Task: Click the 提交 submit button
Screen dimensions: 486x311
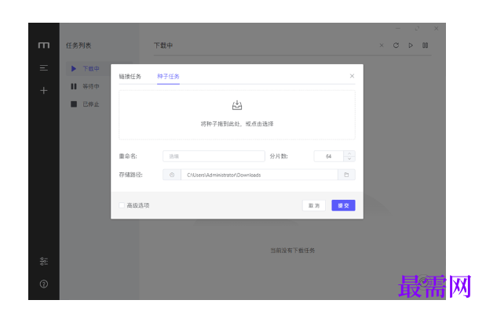Action: point(343,205)
